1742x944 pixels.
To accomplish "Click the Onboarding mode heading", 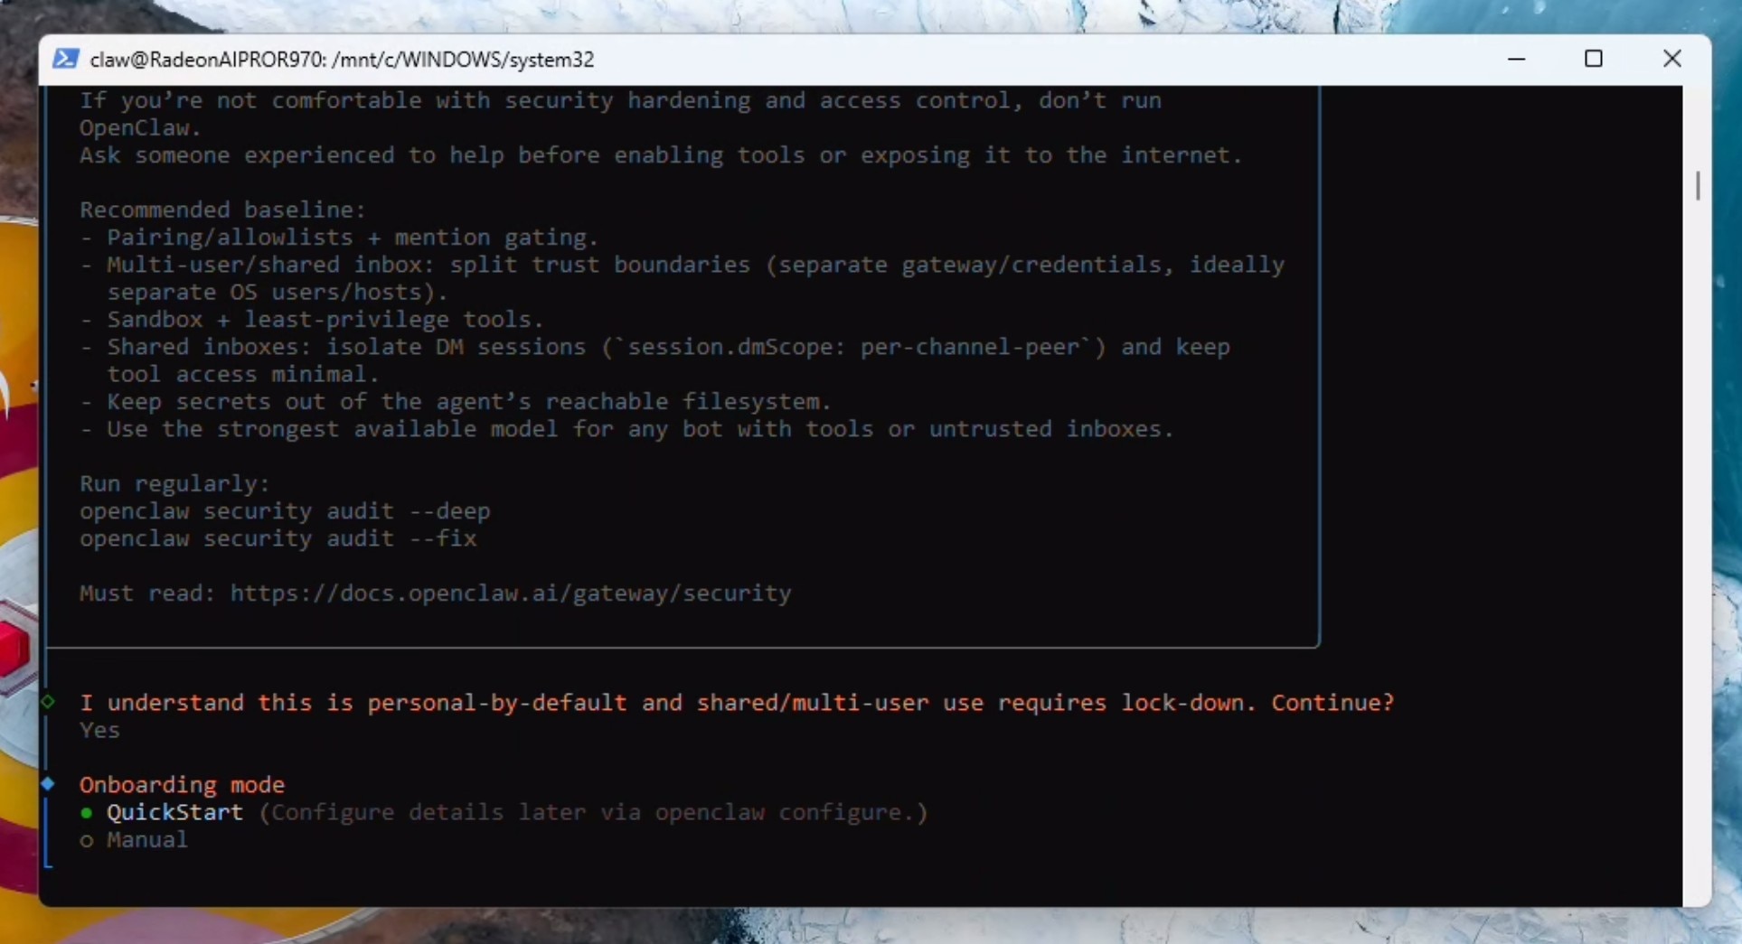I will tap(182, 784).
